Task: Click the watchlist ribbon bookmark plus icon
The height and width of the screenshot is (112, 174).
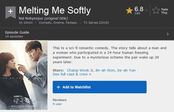Action: pyautogui.click(x=10, y=12)
